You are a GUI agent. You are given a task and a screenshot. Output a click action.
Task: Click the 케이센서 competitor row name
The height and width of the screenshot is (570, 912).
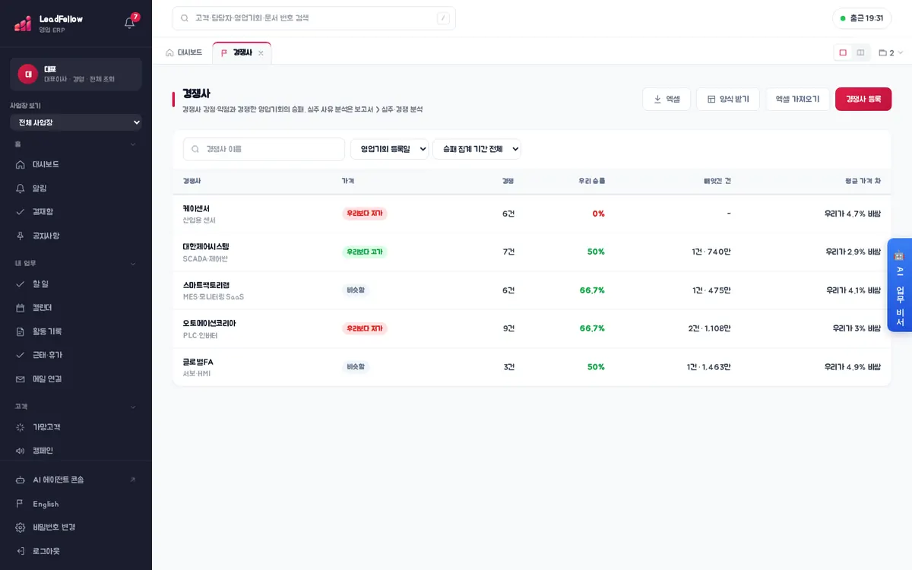click(196, 208)
